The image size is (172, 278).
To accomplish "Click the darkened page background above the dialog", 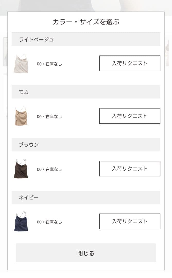I will point(86,5).
